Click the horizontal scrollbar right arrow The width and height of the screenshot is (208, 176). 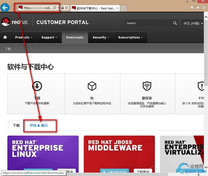click(199, 175)
